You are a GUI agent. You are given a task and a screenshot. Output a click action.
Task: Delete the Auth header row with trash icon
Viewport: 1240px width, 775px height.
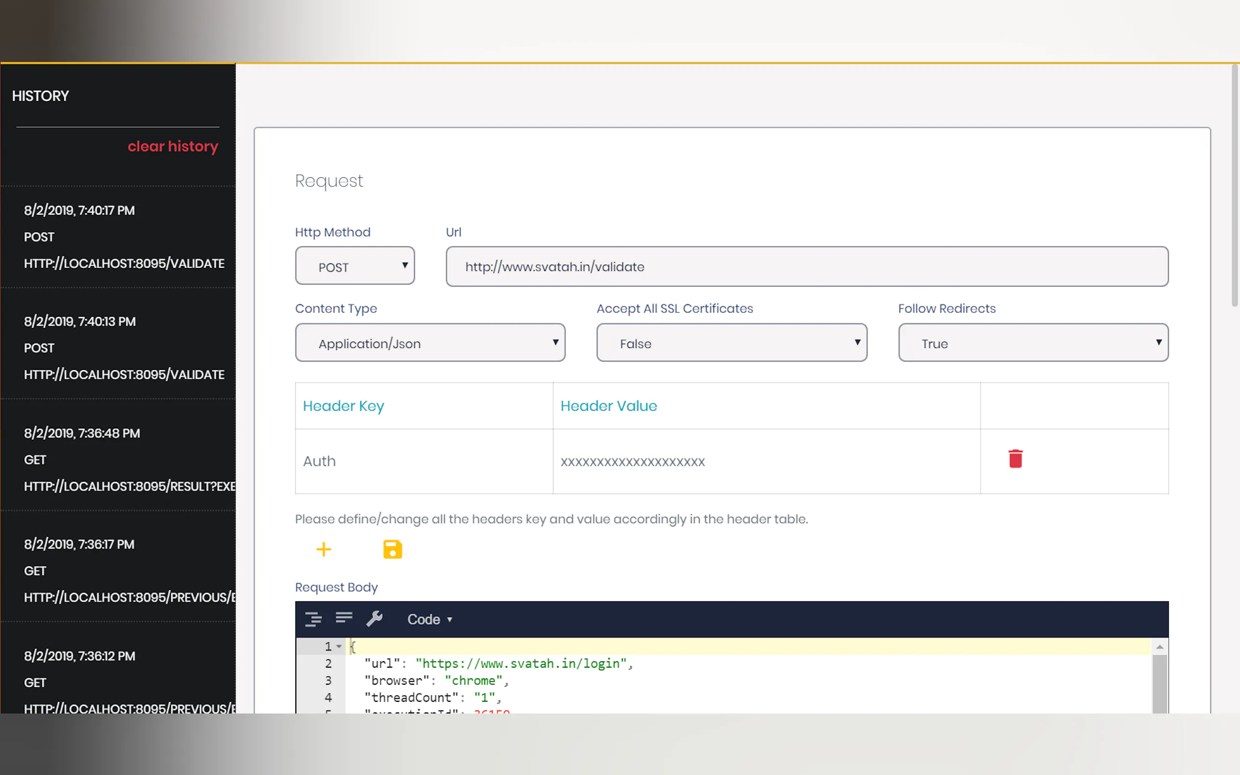point(1015,459)
